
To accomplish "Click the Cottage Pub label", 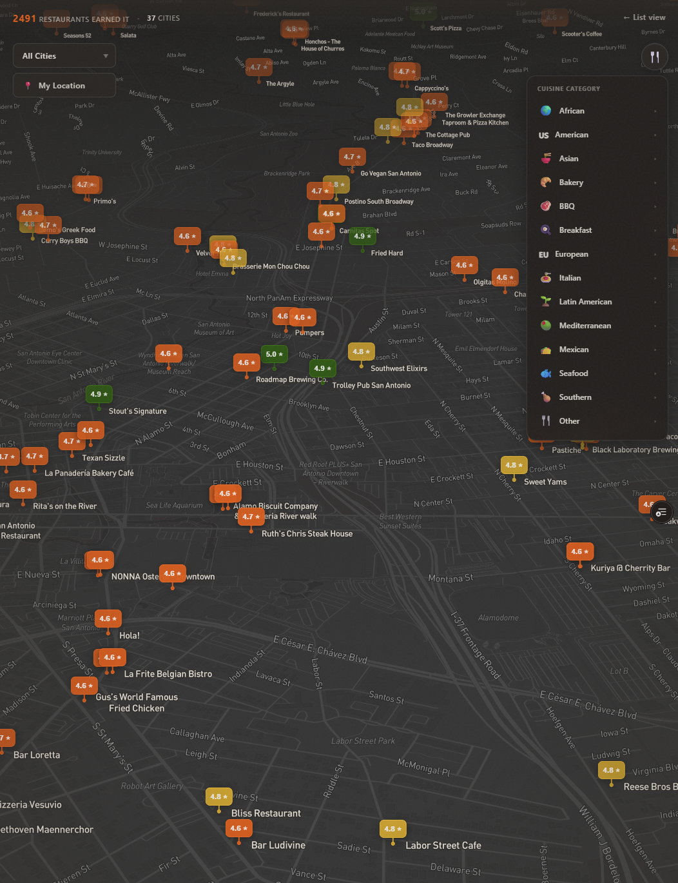I will (448, 135).
